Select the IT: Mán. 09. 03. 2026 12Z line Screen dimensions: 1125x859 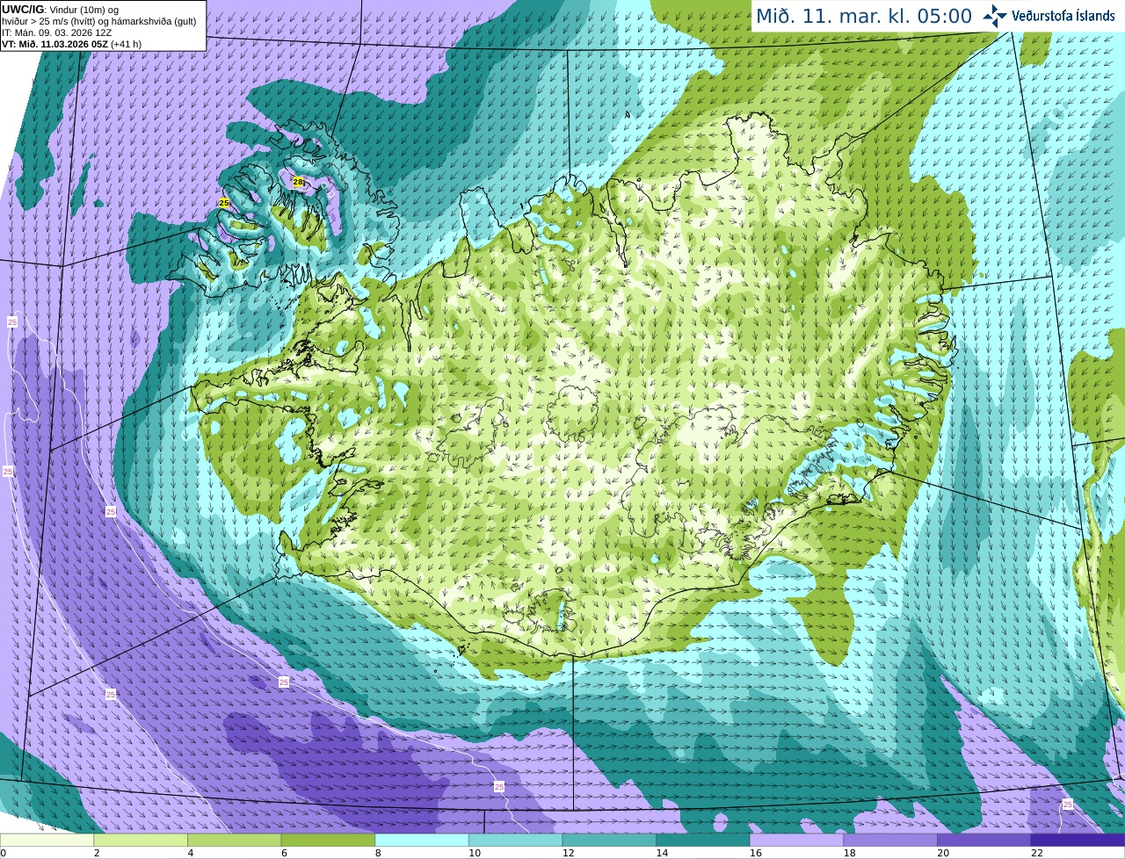coord(57,32)
